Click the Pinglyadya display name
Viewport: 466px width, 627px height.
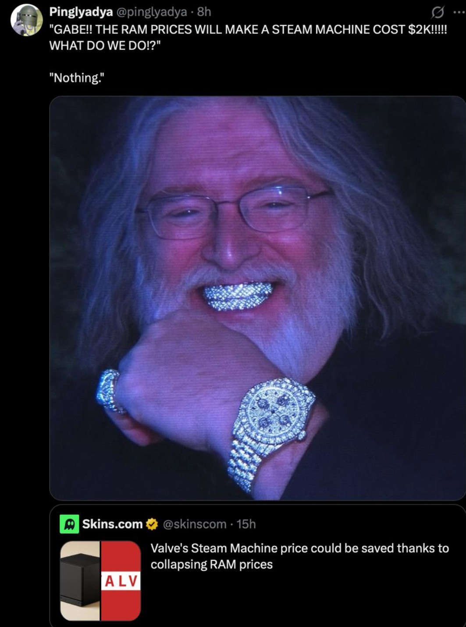(81, 12)
